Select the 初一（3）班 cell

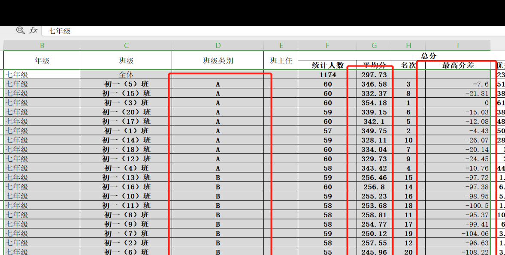click(x=126, y=102)
